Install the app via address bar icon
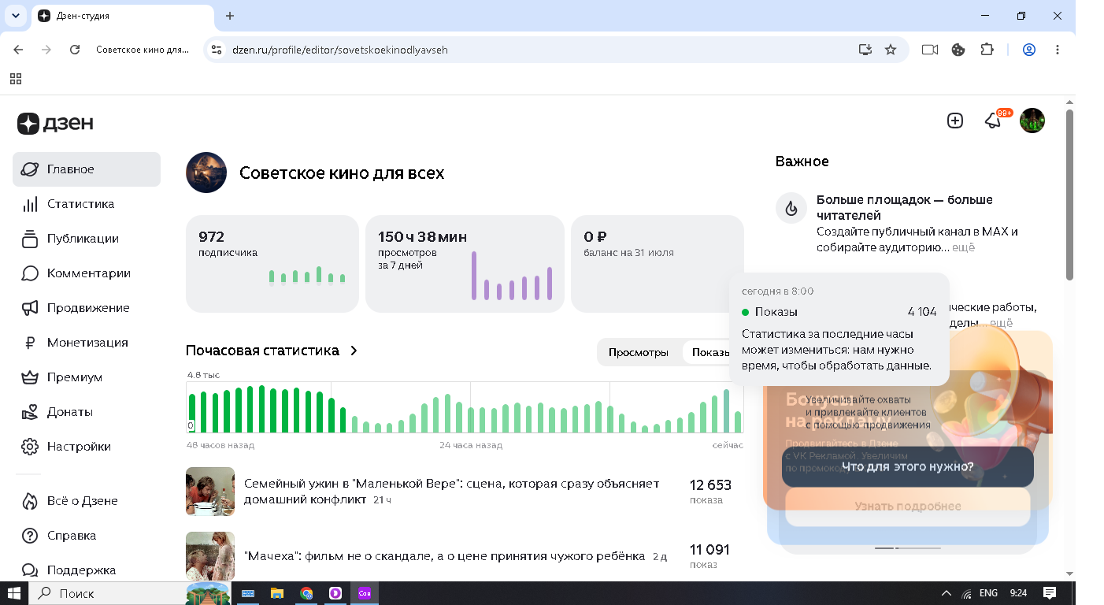The image size is (1104, 605). click(x=865, y=50)
